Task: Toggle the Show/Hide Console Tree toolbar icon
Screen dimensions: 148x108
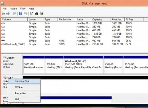Action: (14, 14)
